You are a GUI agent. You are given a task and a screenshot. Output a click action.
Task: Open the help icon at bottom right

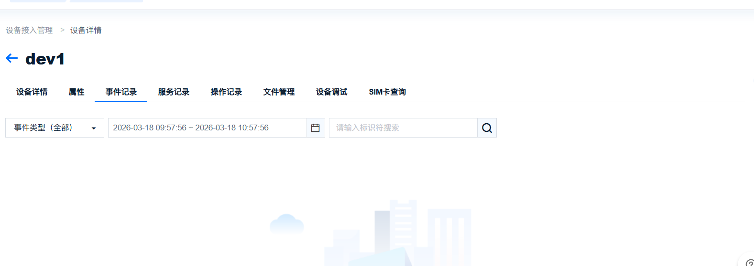coord(749,263)
